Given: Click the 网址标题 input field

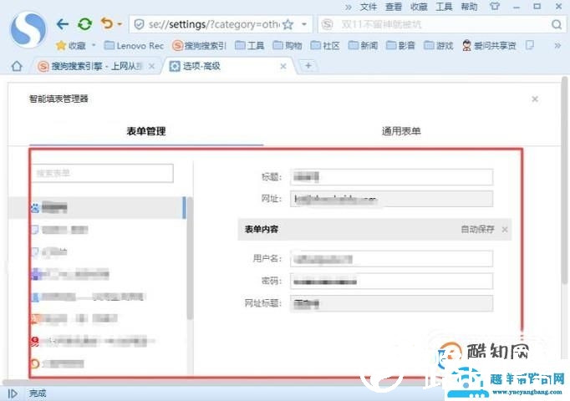Looking at the screenshot, I should point(391,303).
